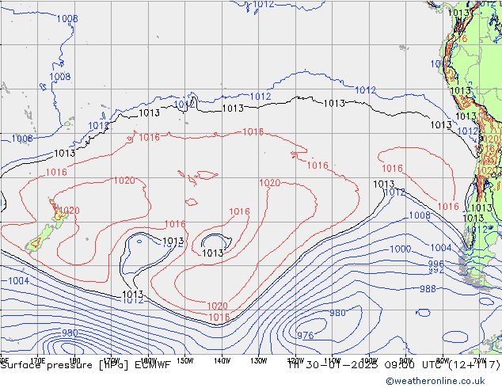The height and width of the screenshot is (388, 502).
Task: Click the 1008 label directly below the 1012/1013 pair west of Chile
Action: click(x=420, y=215)
